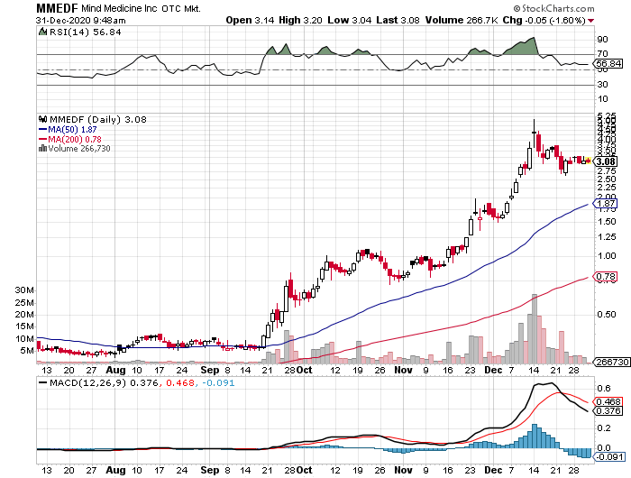
Task: Click the 3.08 last price tag on price axis
Action: pos(606,161)
